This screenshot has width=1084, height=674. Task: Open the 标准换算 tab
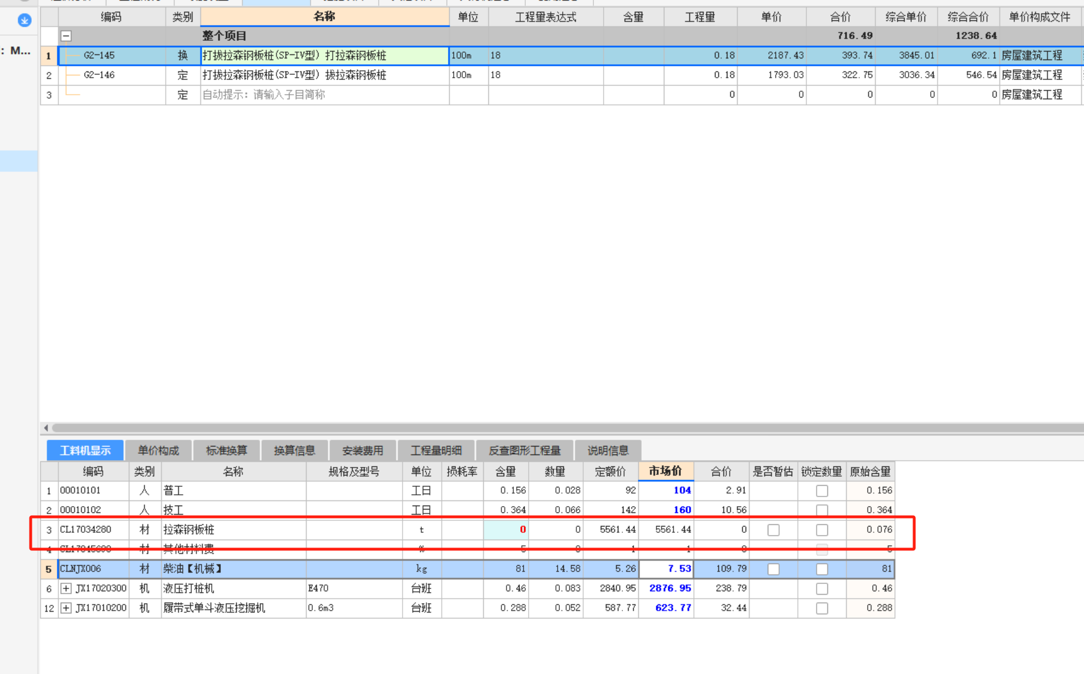(x=227, y=450)
